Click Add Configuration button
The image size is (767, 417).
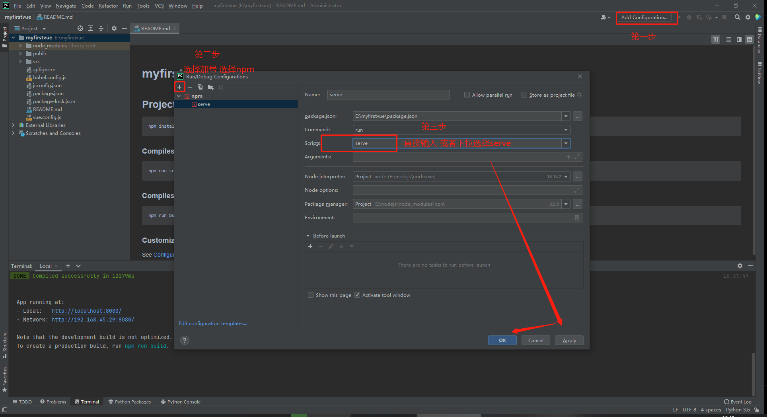click(x=644, y=17)
